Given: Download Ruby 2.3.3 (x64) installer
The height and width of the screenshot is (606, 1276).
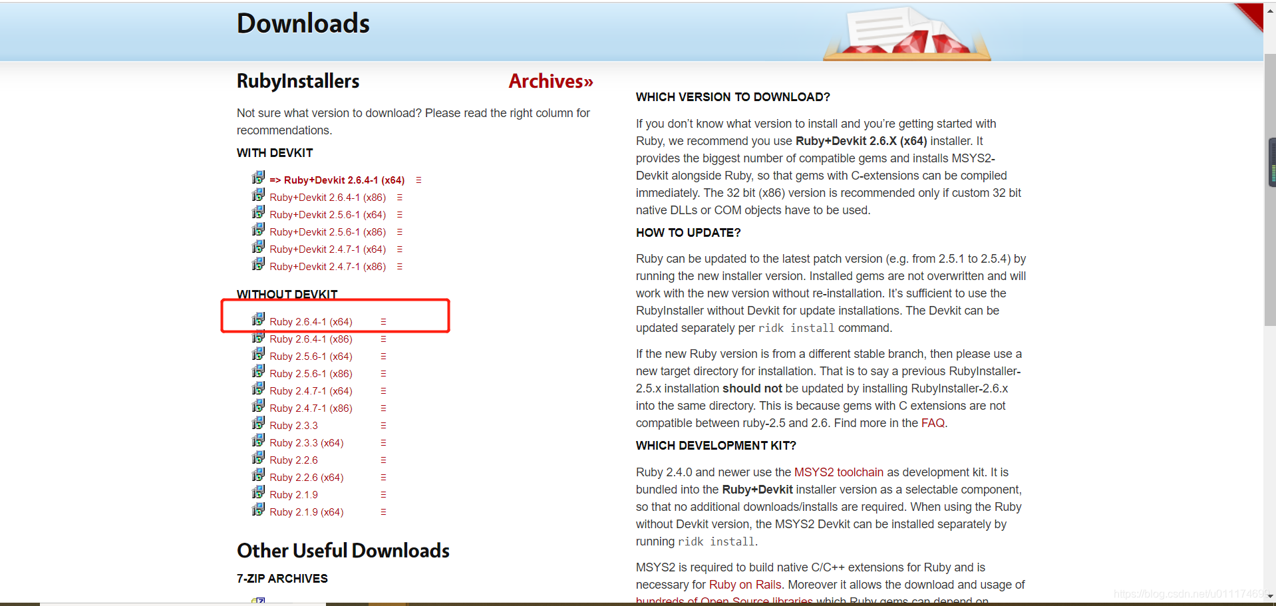Looking at the screenshot, I should point(307,443).
